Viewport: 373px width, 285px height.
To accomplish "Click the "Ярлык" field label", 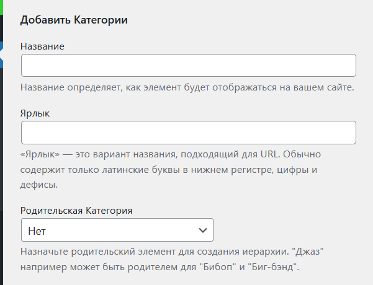I will [x=35, y=113].
